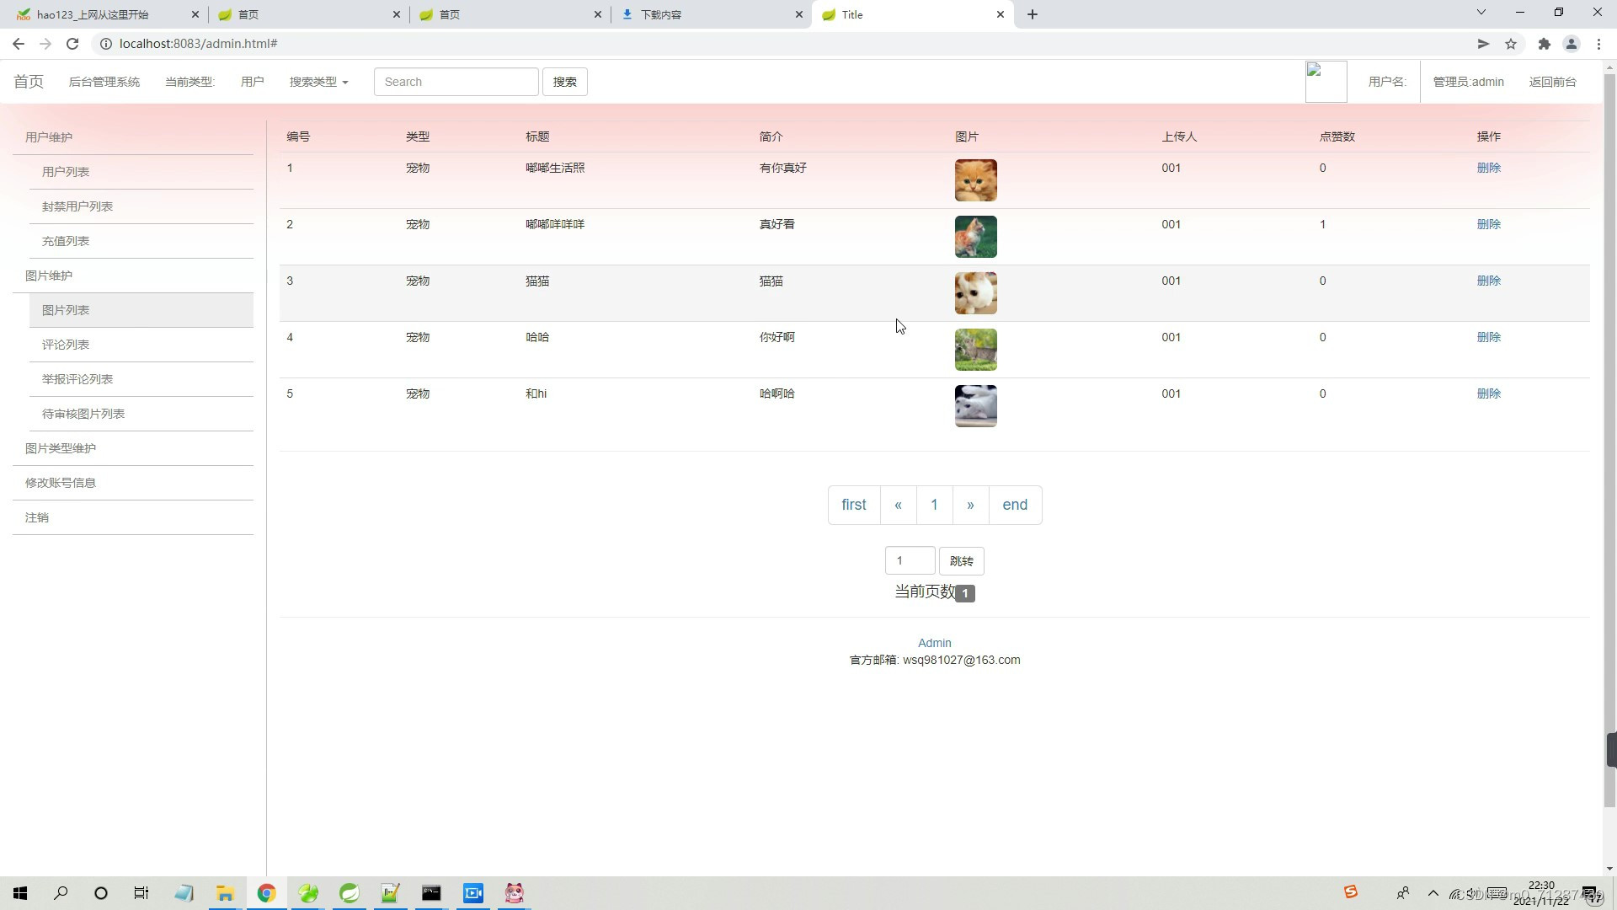
Task: Click inside the Search input box
Action: 456,82
